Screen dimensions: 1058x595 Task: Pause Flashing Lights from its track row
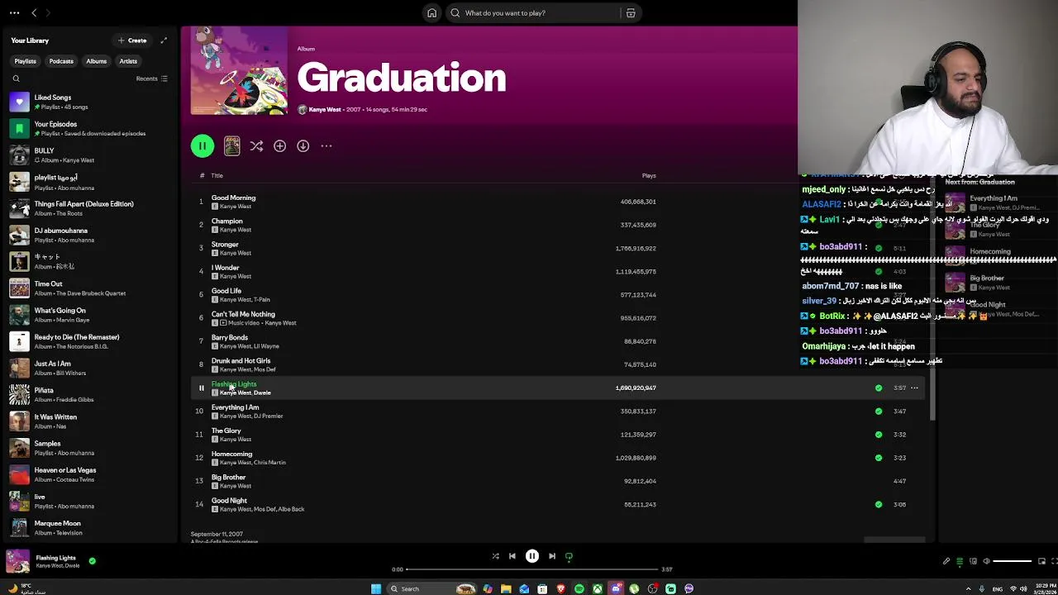[x=201, y=388]
